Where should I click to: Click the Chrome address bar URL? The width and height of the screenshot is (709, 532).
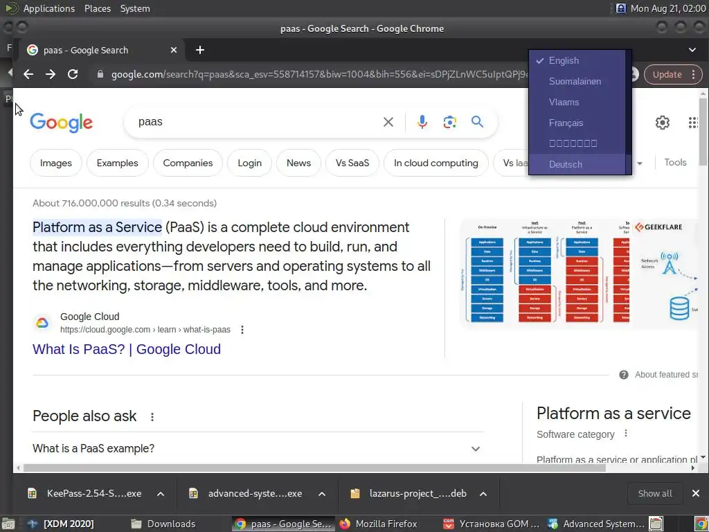point(318,74)
